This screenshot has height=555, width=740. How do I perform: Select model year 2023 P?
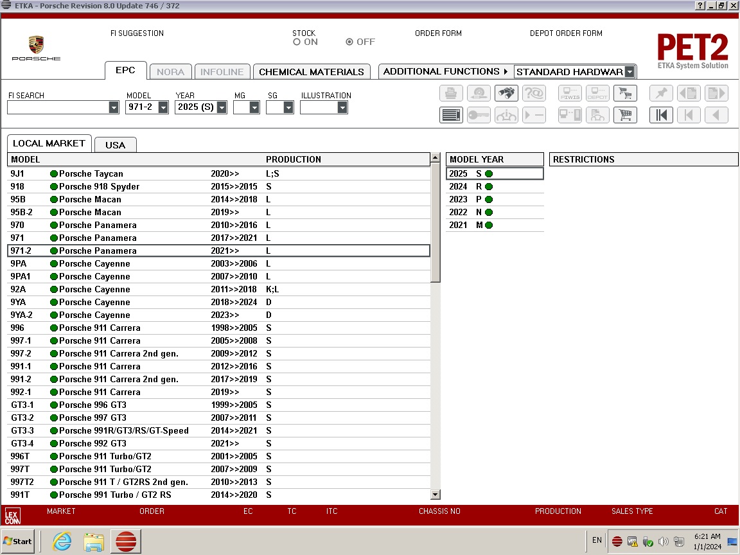point(495,199)
